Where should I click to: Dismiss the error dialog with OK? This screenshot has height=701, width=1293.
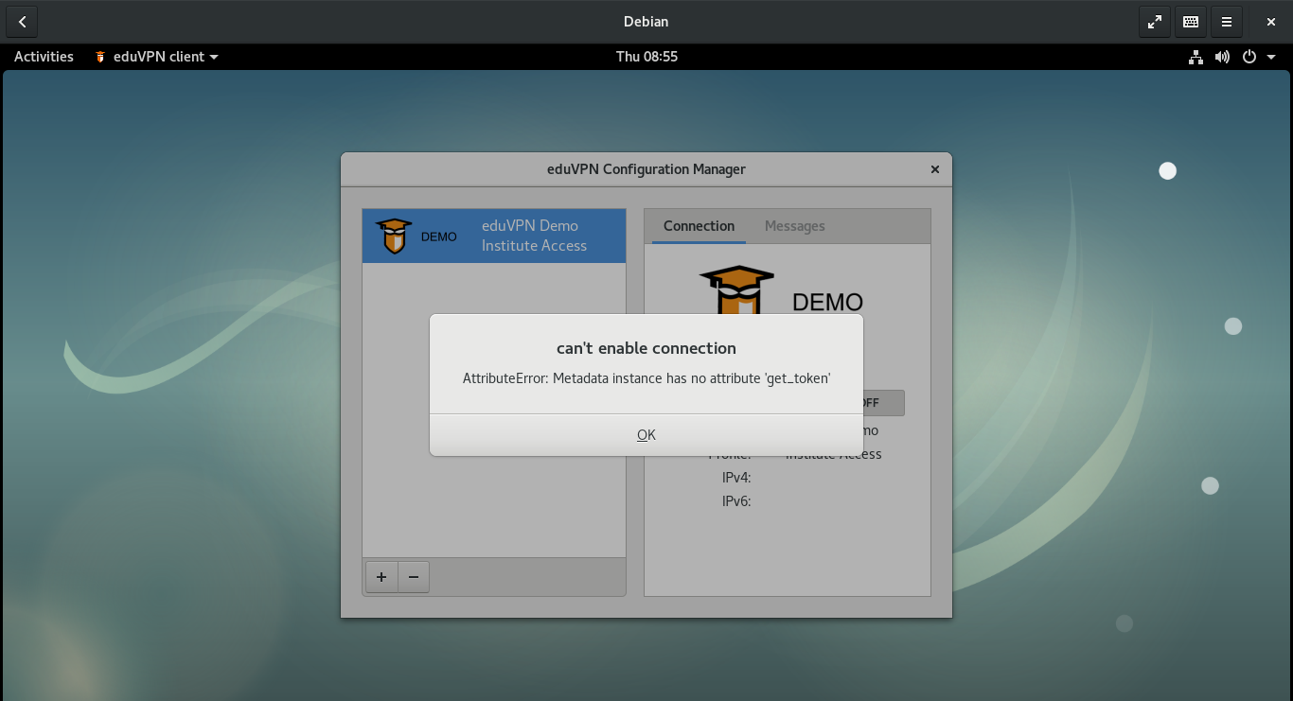[646, 435]
